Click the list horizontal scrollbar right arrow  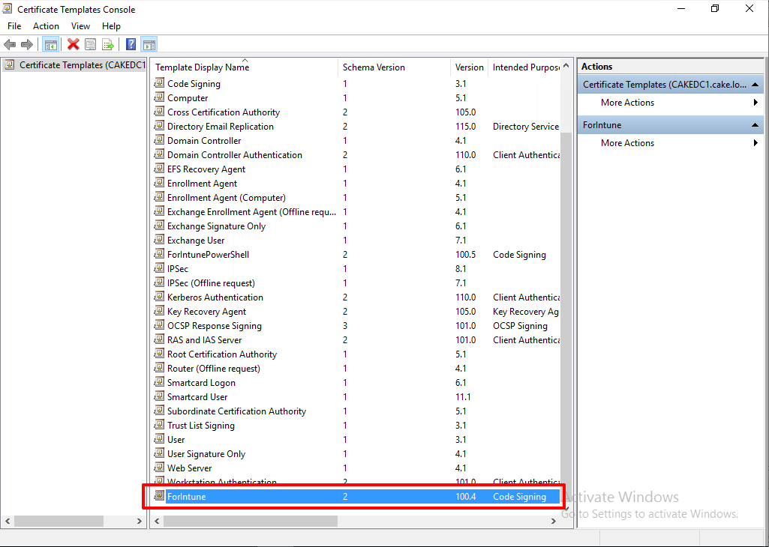pyautogui.click(x=554, y=521)
